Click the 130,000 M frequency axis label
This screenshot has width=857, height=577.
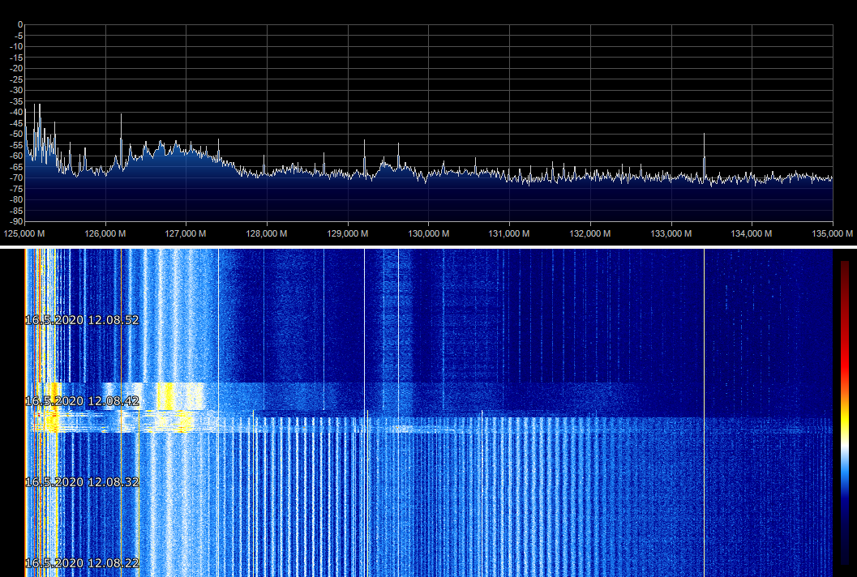(429, 233)
